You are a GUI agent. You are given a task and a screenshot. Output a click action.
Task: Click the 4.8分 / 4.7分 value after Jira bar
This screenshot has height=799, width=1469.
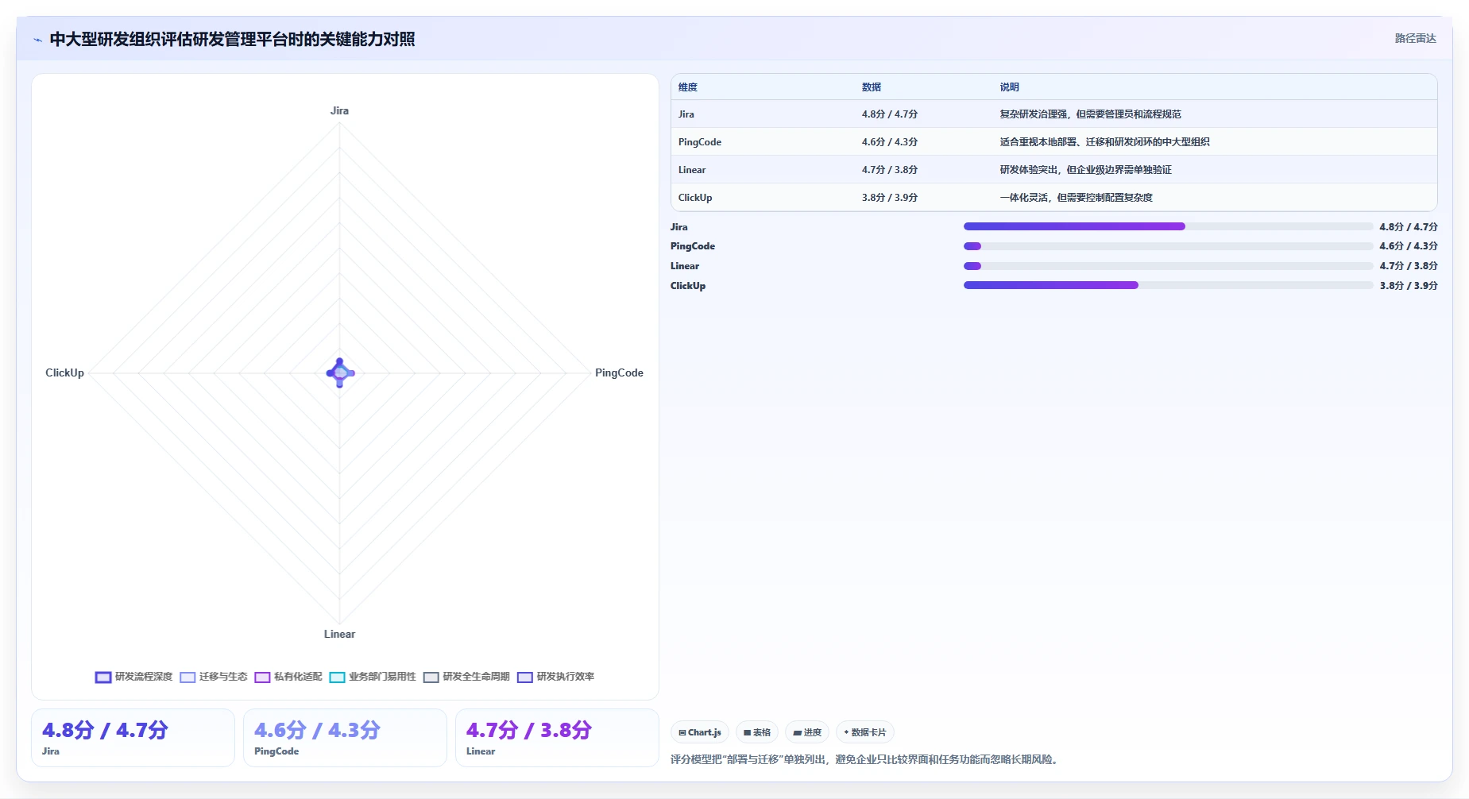coord(1409,227)
